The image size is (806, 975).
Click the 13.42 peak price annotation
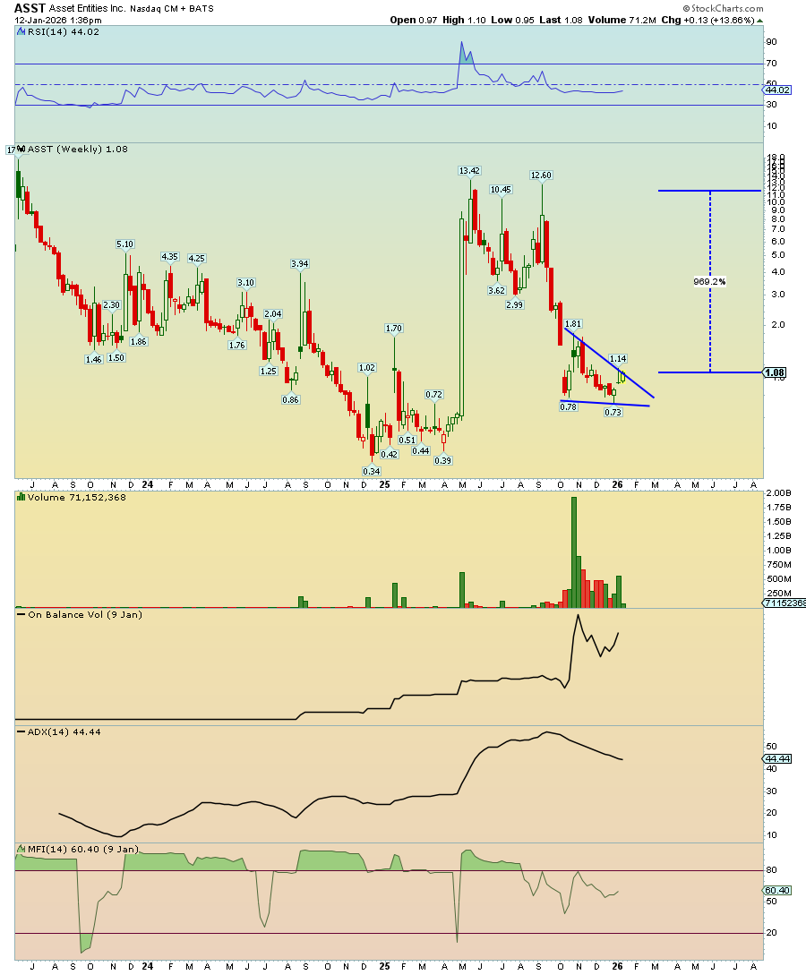tap(468, 168)
